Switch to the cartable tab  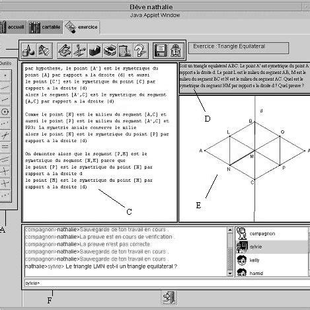pyautogui.click(x=45, y=27)
